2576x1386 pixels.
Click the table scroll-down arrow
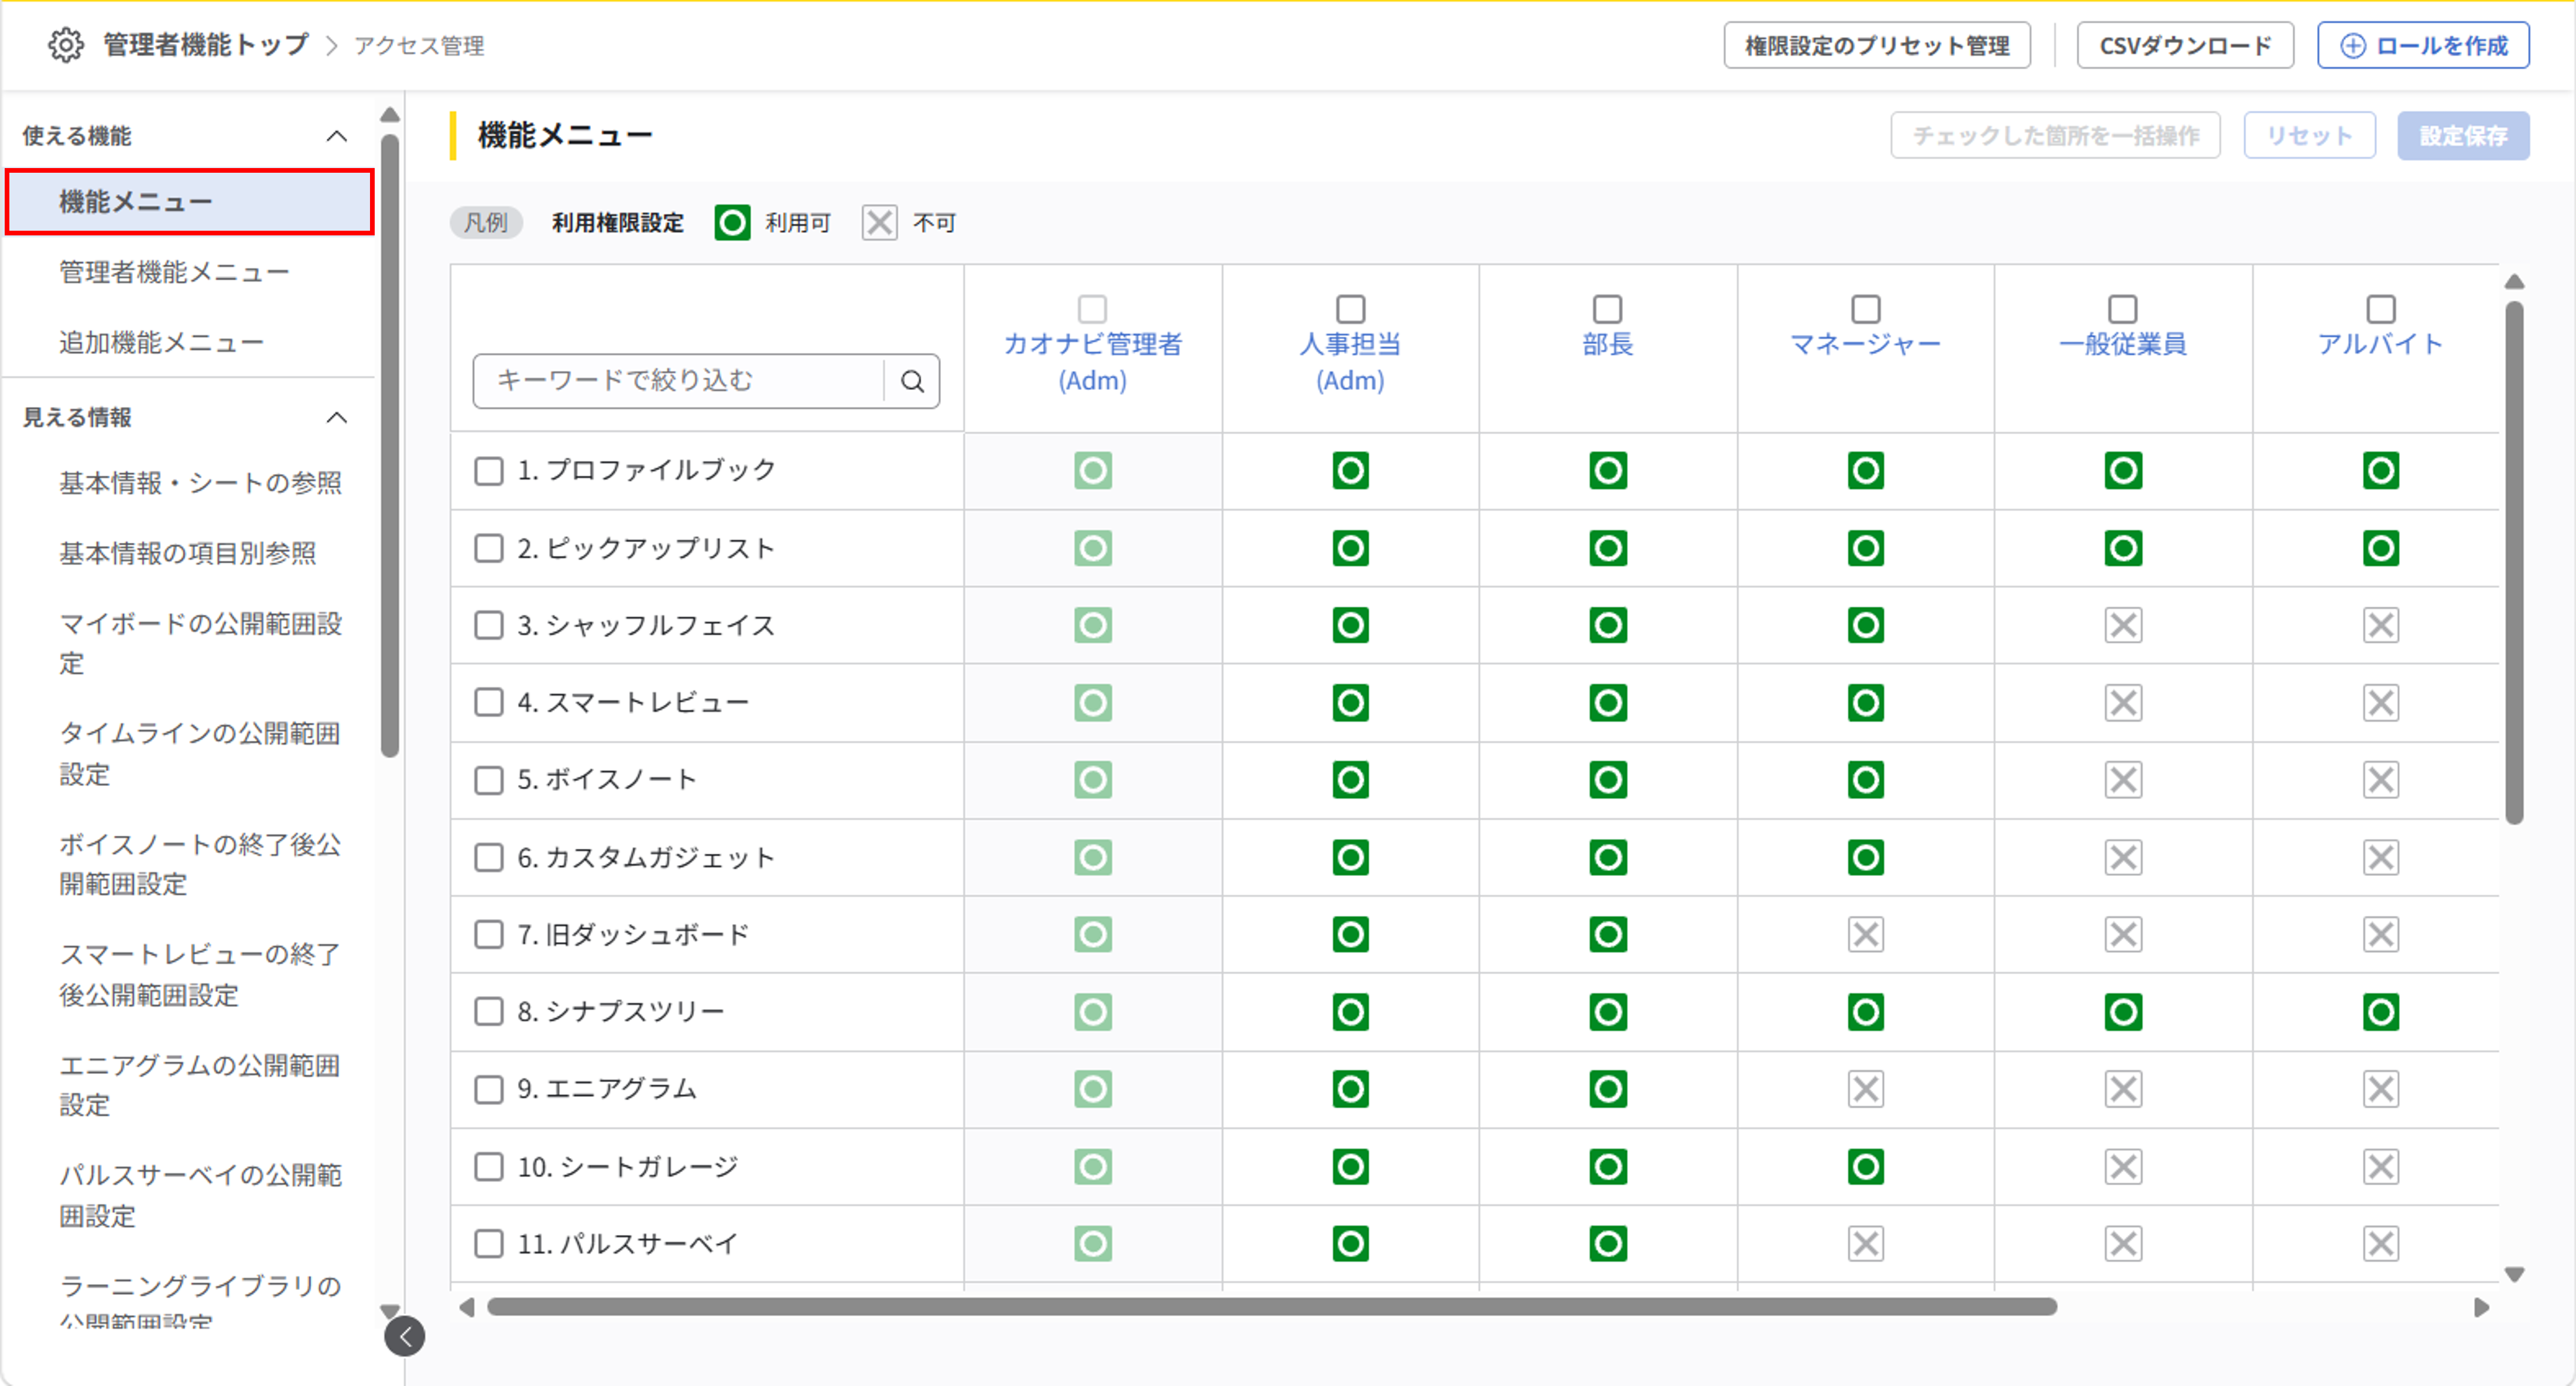coord(2514,1274)
